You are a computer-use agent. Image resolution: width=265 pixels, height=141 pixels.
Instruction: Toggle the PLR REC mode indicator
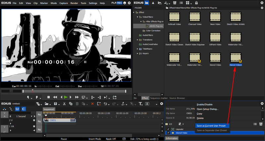tap(117, 3)
